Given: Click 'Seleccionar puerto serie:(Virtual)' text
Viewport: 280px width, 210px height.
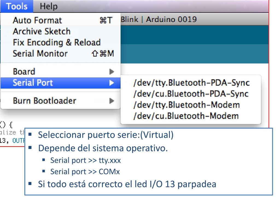Looking at the screenshot, I should [x=106, y=135].
